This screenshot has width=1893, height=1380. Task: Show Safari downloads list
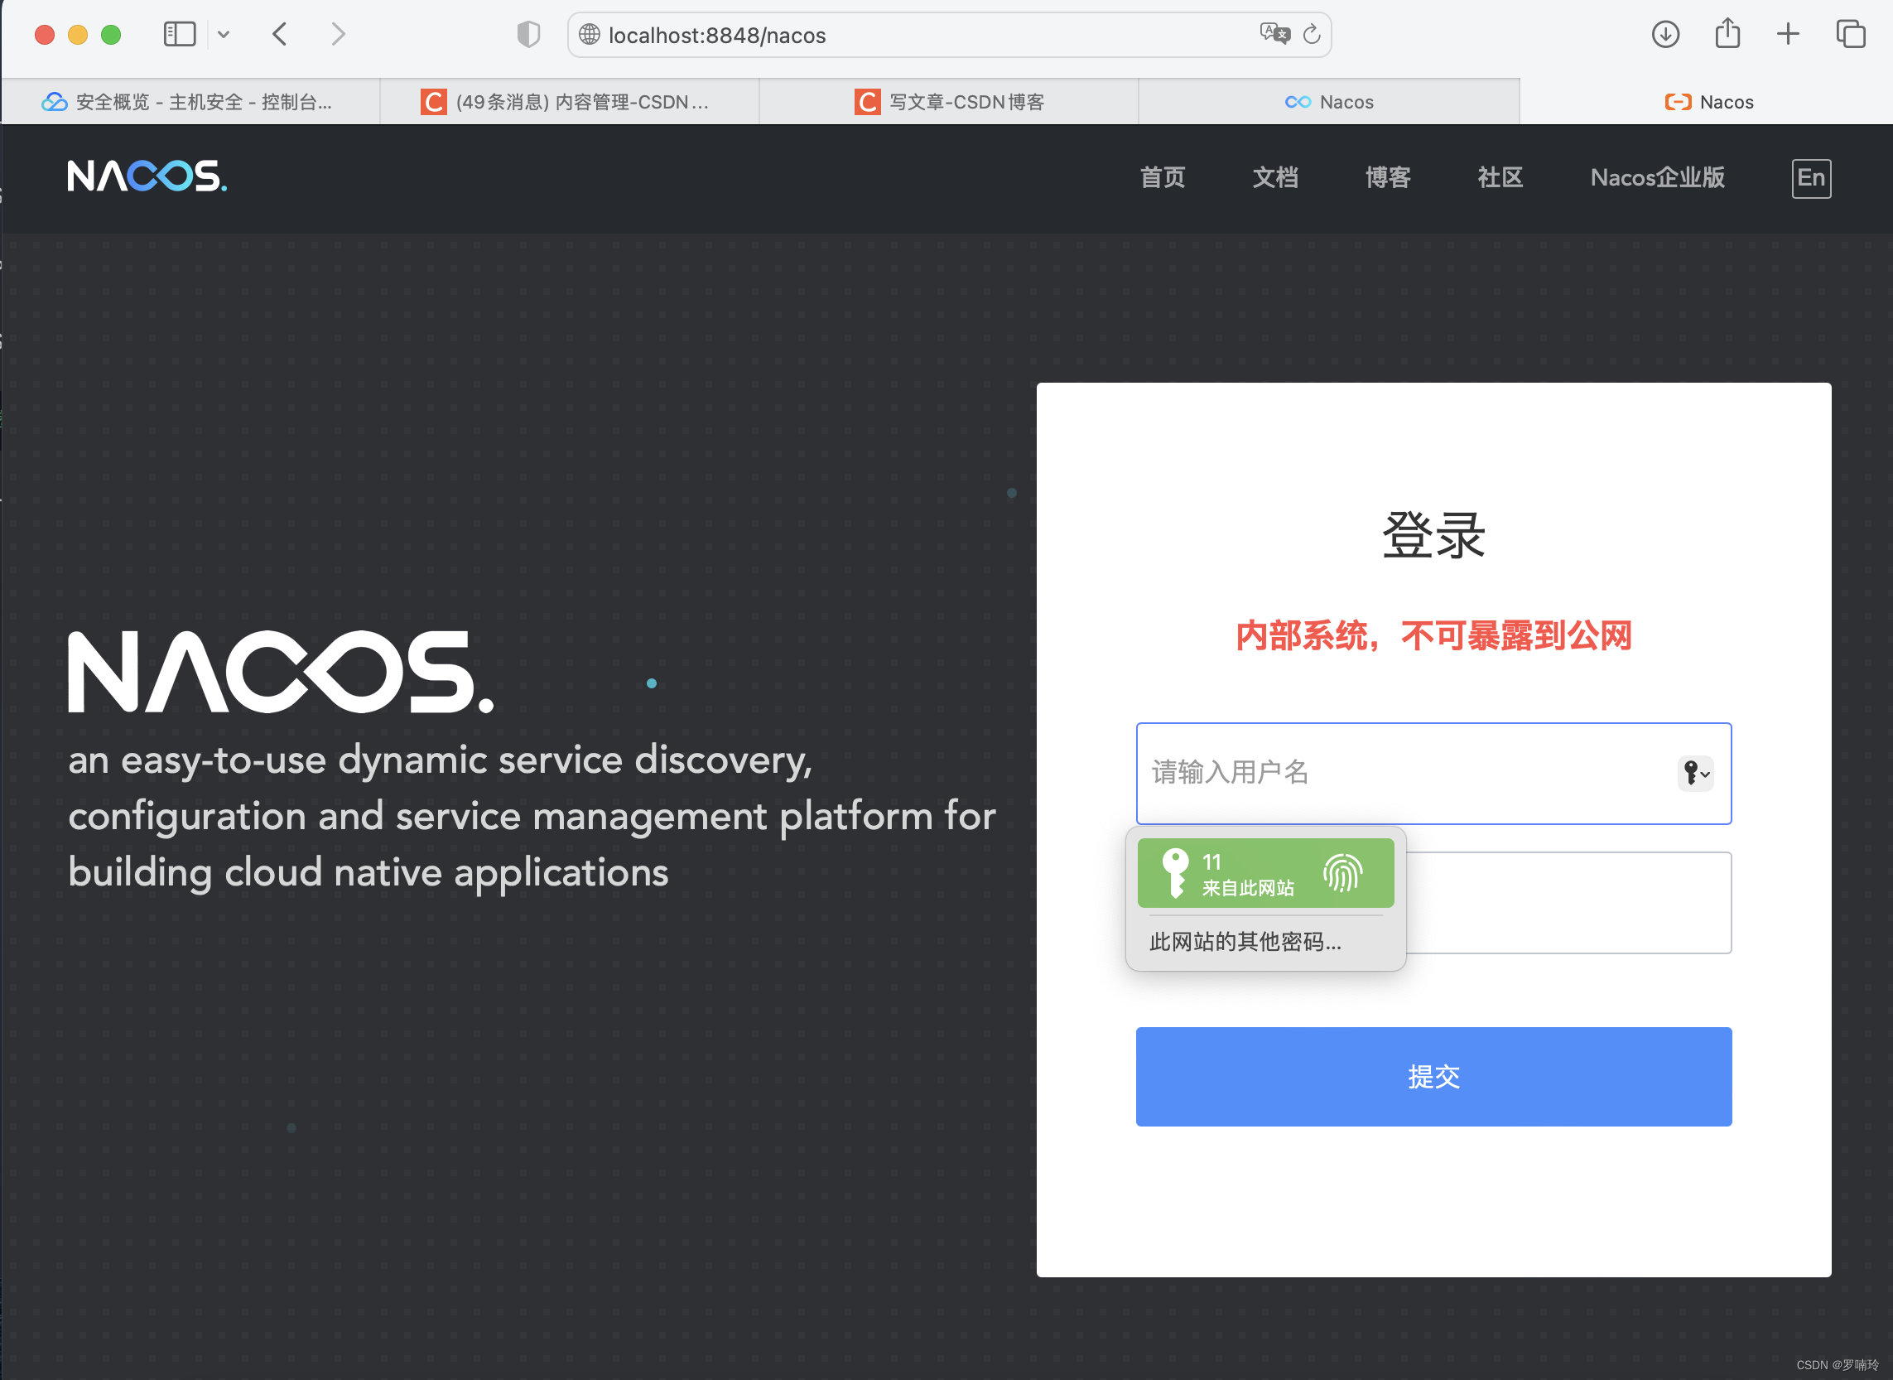click(1665, 34)
